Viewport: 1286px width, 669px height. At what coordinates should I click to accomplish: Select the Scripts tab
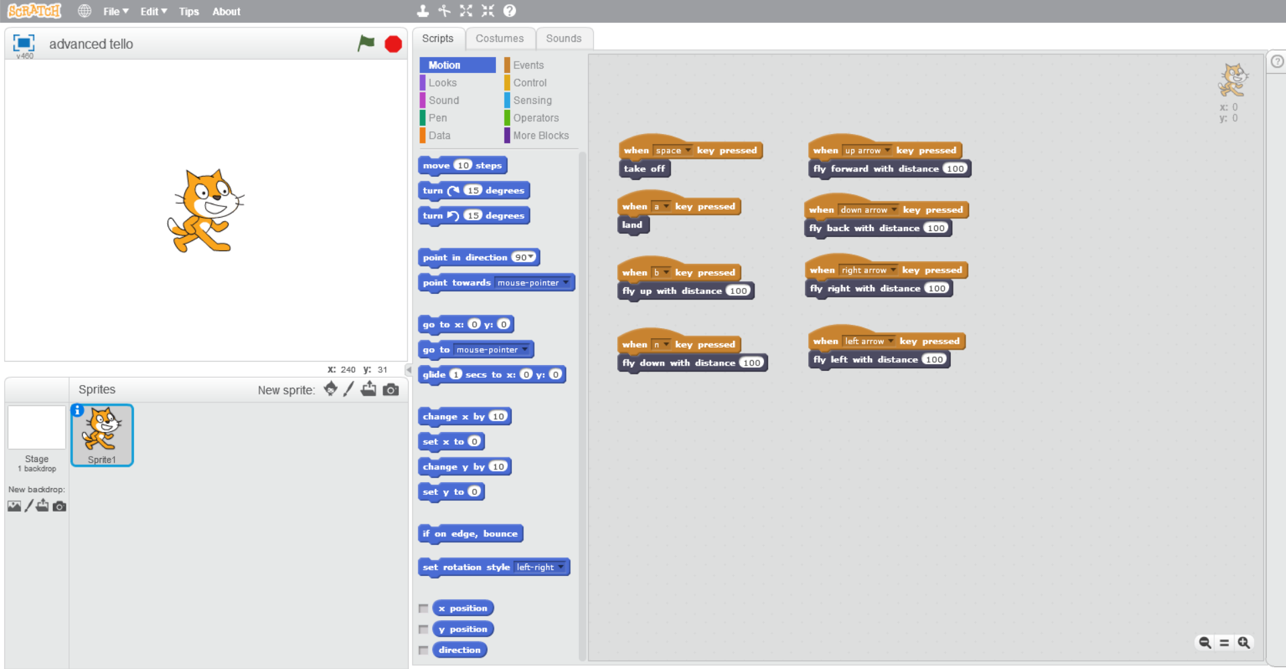point(438,38)
